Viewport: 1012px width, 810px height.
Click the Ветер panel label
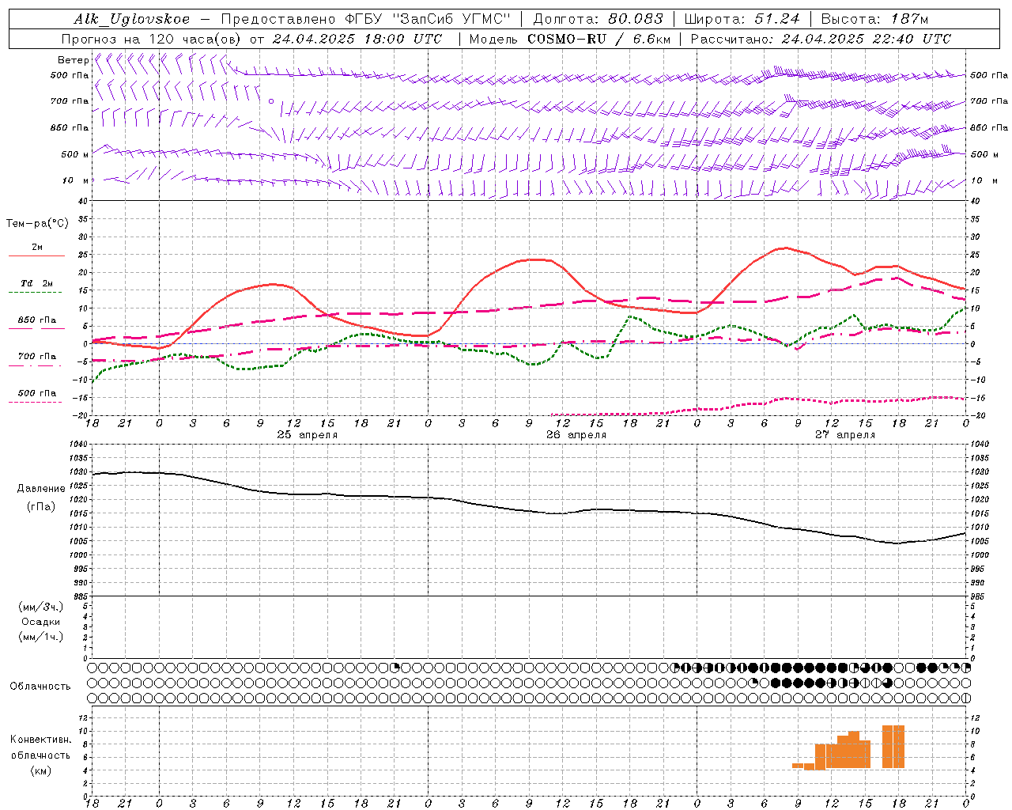click(x=73, y=60)
